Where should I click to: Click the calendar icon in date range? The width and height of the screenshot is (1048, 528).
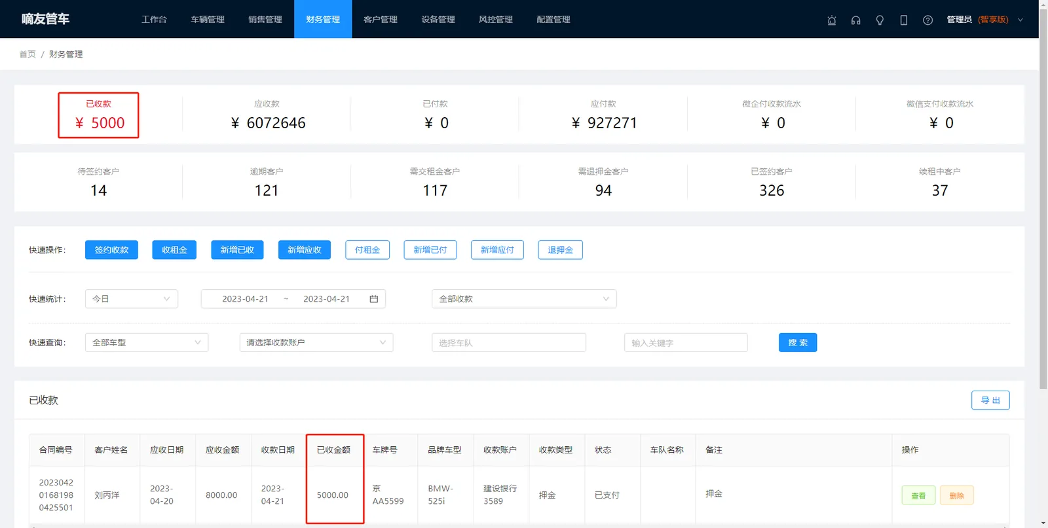[374, 299]
